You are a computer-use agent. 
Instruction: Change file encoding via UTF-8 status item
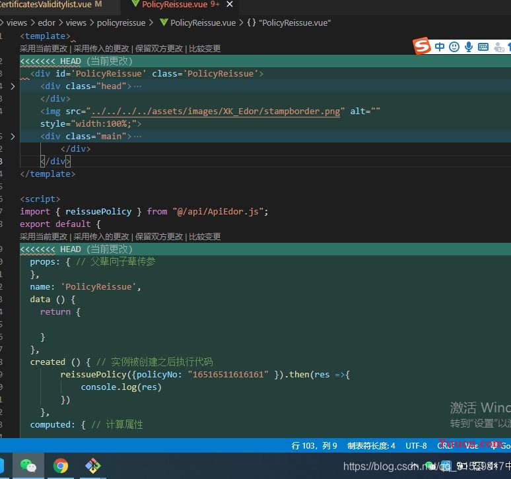point(416,445)
